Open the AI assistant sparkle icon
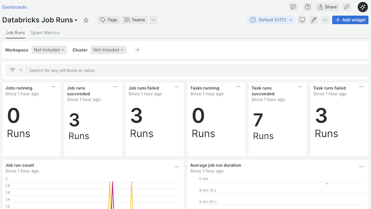 pos(362,7)
